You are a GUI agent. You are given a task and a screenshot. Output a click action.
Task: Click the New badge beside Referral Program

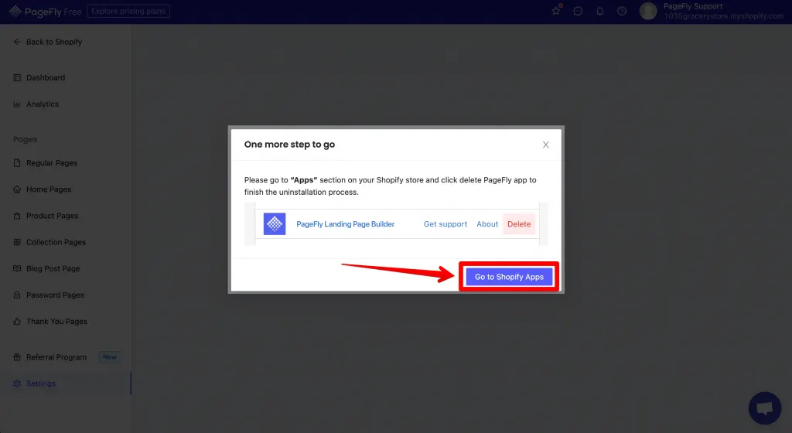tap(110, 356)
